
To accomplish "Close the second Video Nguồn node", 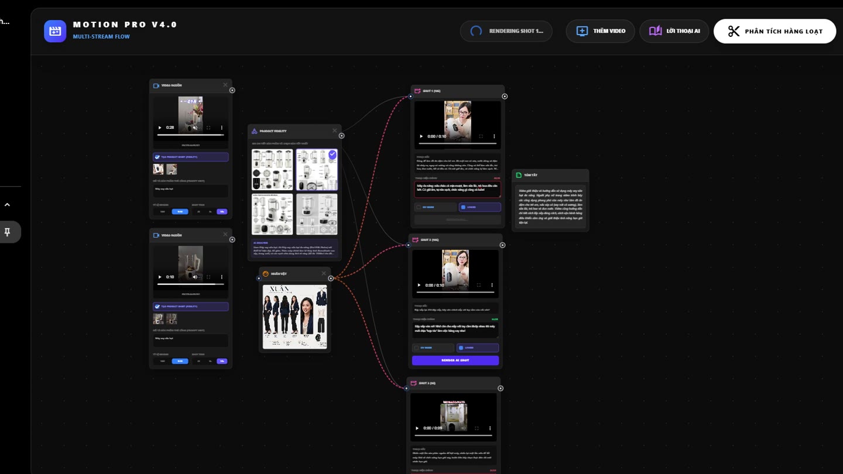I will coord(225,235).
